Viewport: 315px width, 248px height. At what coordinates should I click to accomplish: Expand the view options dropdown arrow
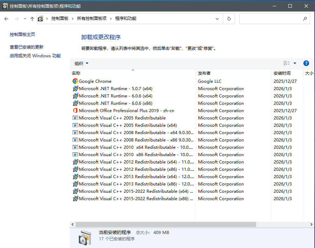[x=295, y=63]
